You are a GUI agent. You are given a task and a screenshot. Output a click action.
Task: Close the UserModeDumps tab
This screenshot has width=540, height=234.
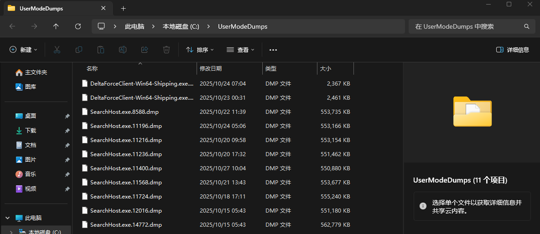coord(103,8)
